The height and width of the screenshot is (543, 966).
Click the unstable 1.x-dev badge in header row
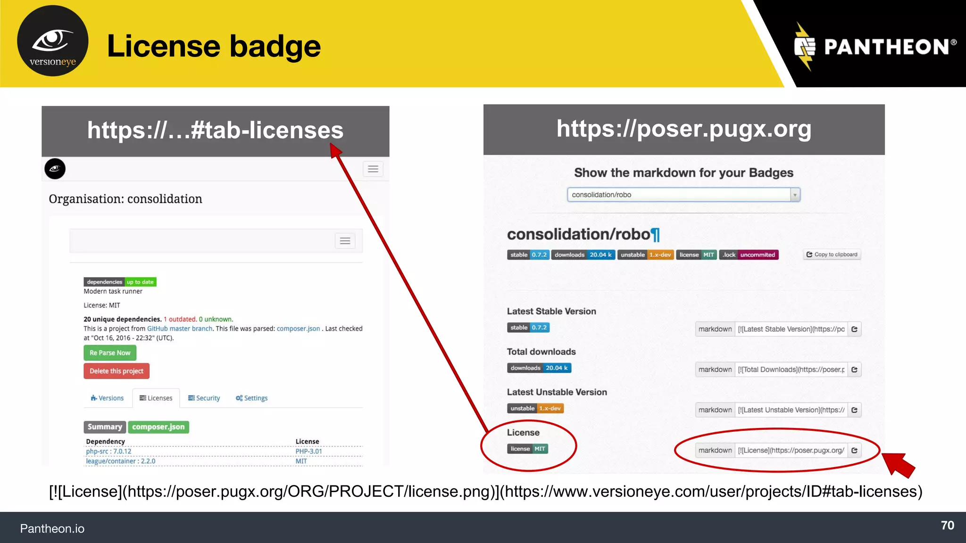pyautogui.click(x=646, y=255)
